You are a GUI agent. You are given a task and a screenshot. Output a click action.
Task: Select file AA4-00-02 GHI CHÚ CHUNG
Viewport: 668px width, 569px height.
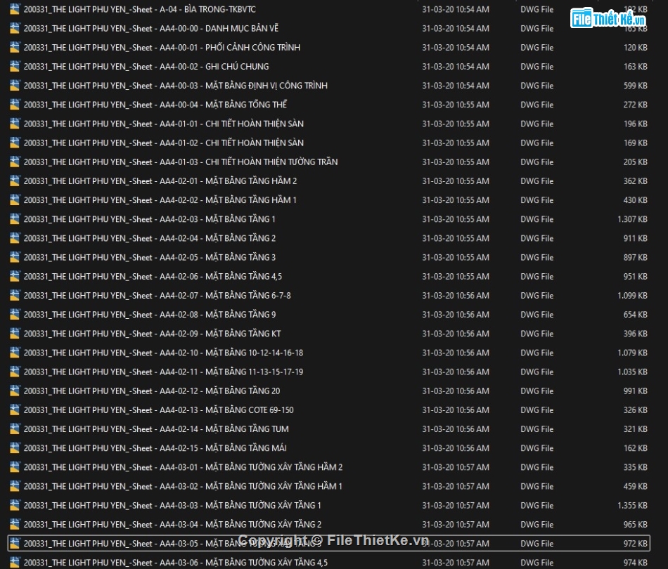[x=146, y=67]
